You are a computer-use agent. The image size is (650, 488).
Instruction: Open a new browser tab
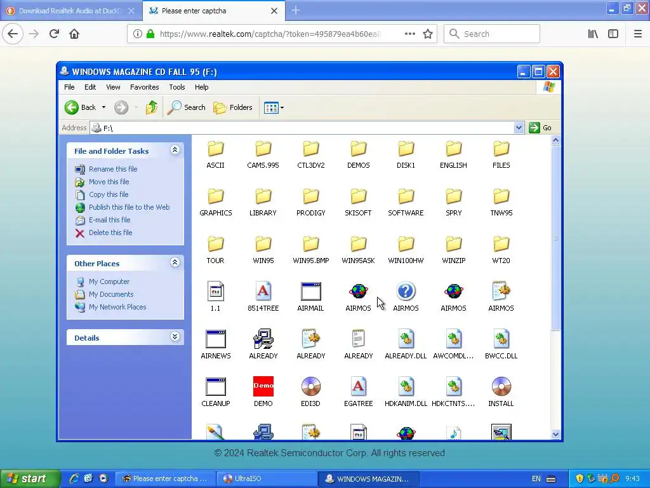[x=296, y=11]
